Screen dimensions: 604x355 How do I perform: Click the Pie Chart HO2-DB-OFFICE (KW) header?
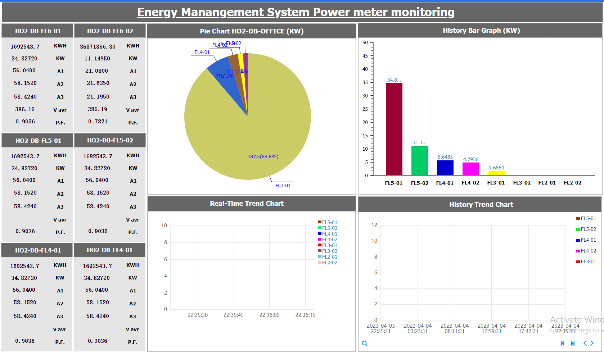pos(252,31)
